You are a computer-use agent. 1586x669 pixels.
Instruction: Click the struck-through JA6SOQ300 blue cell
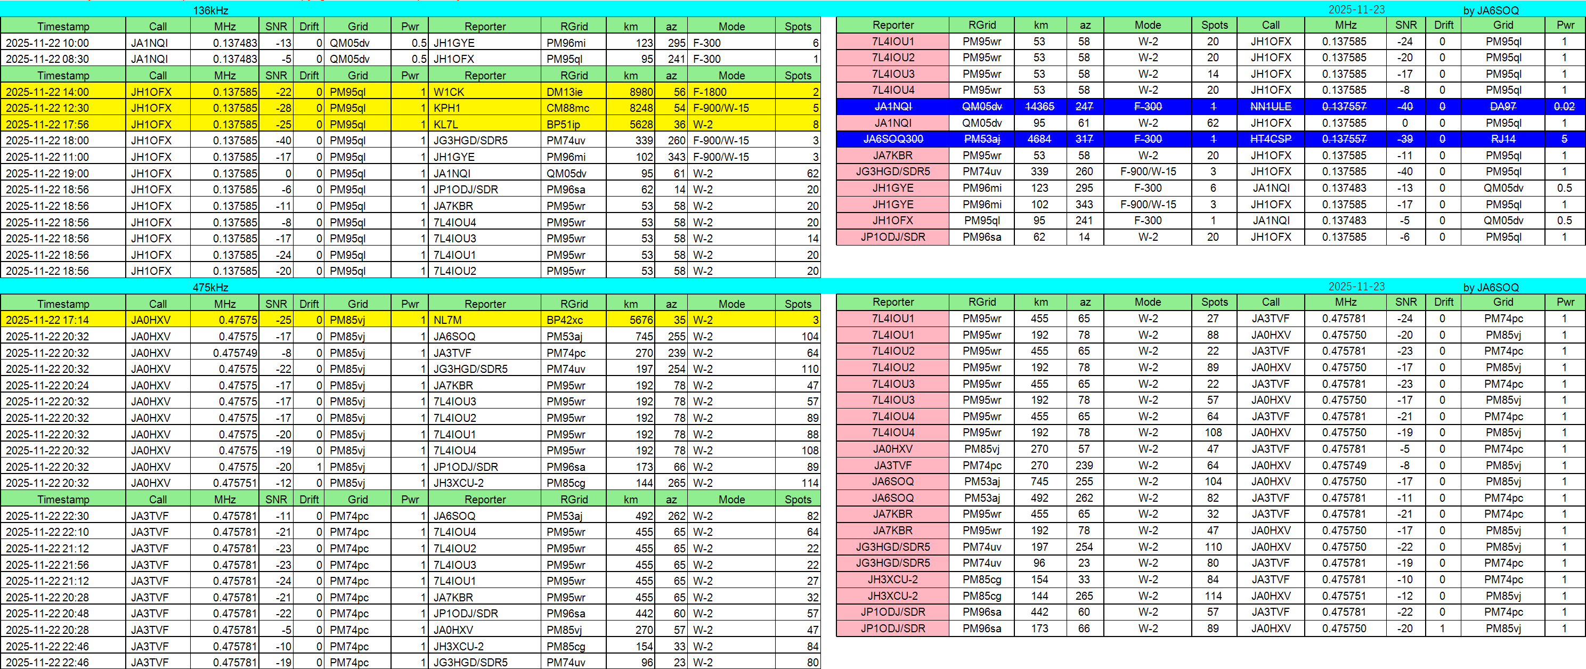click(893, 139)
